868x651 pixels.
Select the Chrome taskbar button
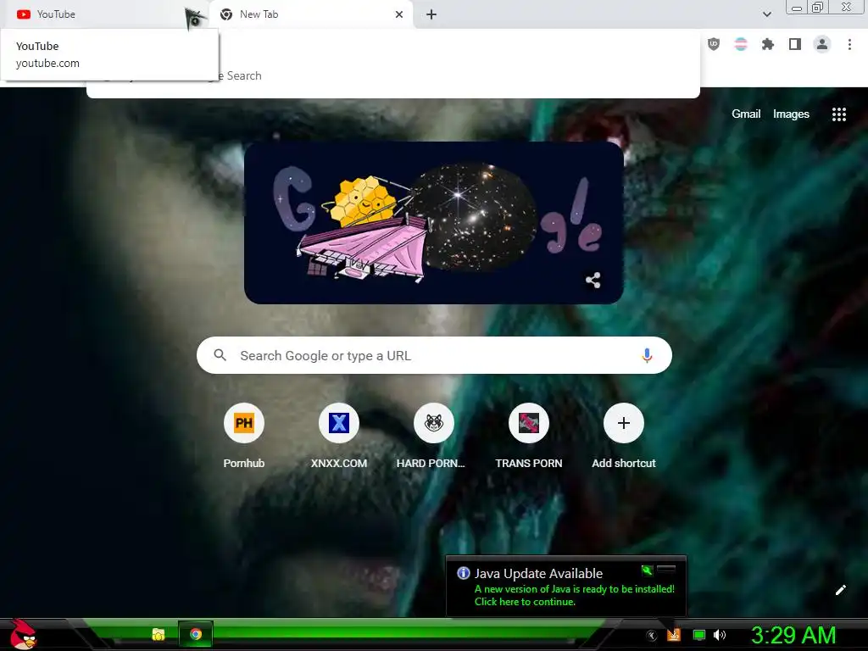click(x=196, y=634)
